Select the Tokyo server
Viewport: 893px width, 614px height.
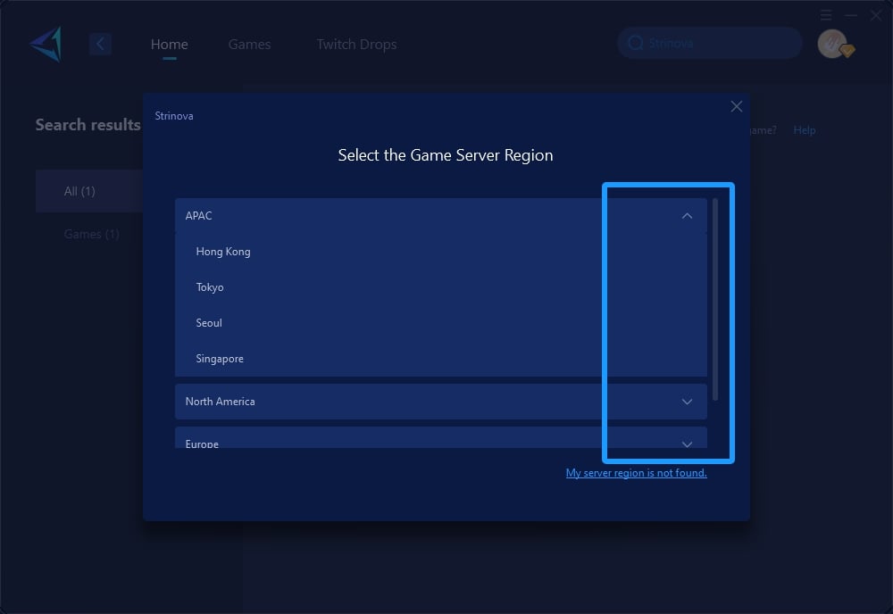point(441,287)
